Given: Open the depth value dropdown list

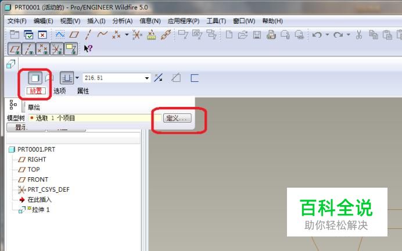Looking at the screenshot, I should click(x=147, y=78).
